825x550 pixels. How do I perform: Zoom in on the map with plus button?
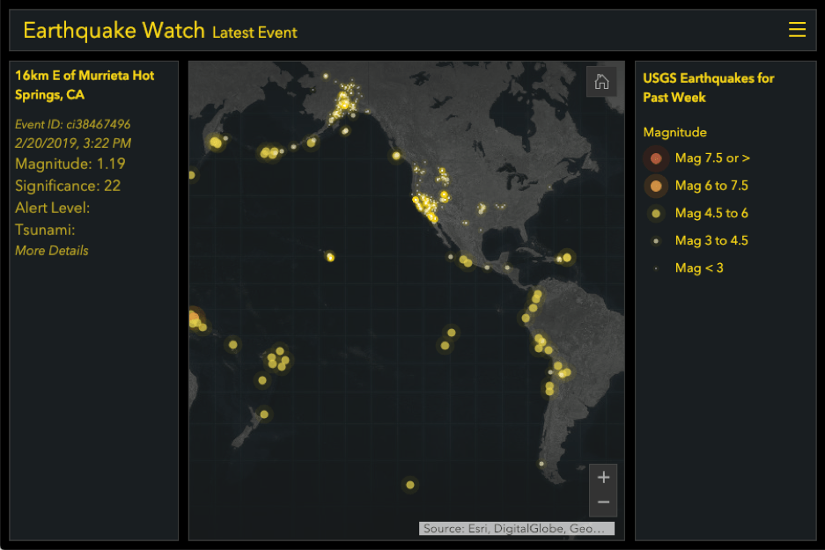(x=603, y=477)
